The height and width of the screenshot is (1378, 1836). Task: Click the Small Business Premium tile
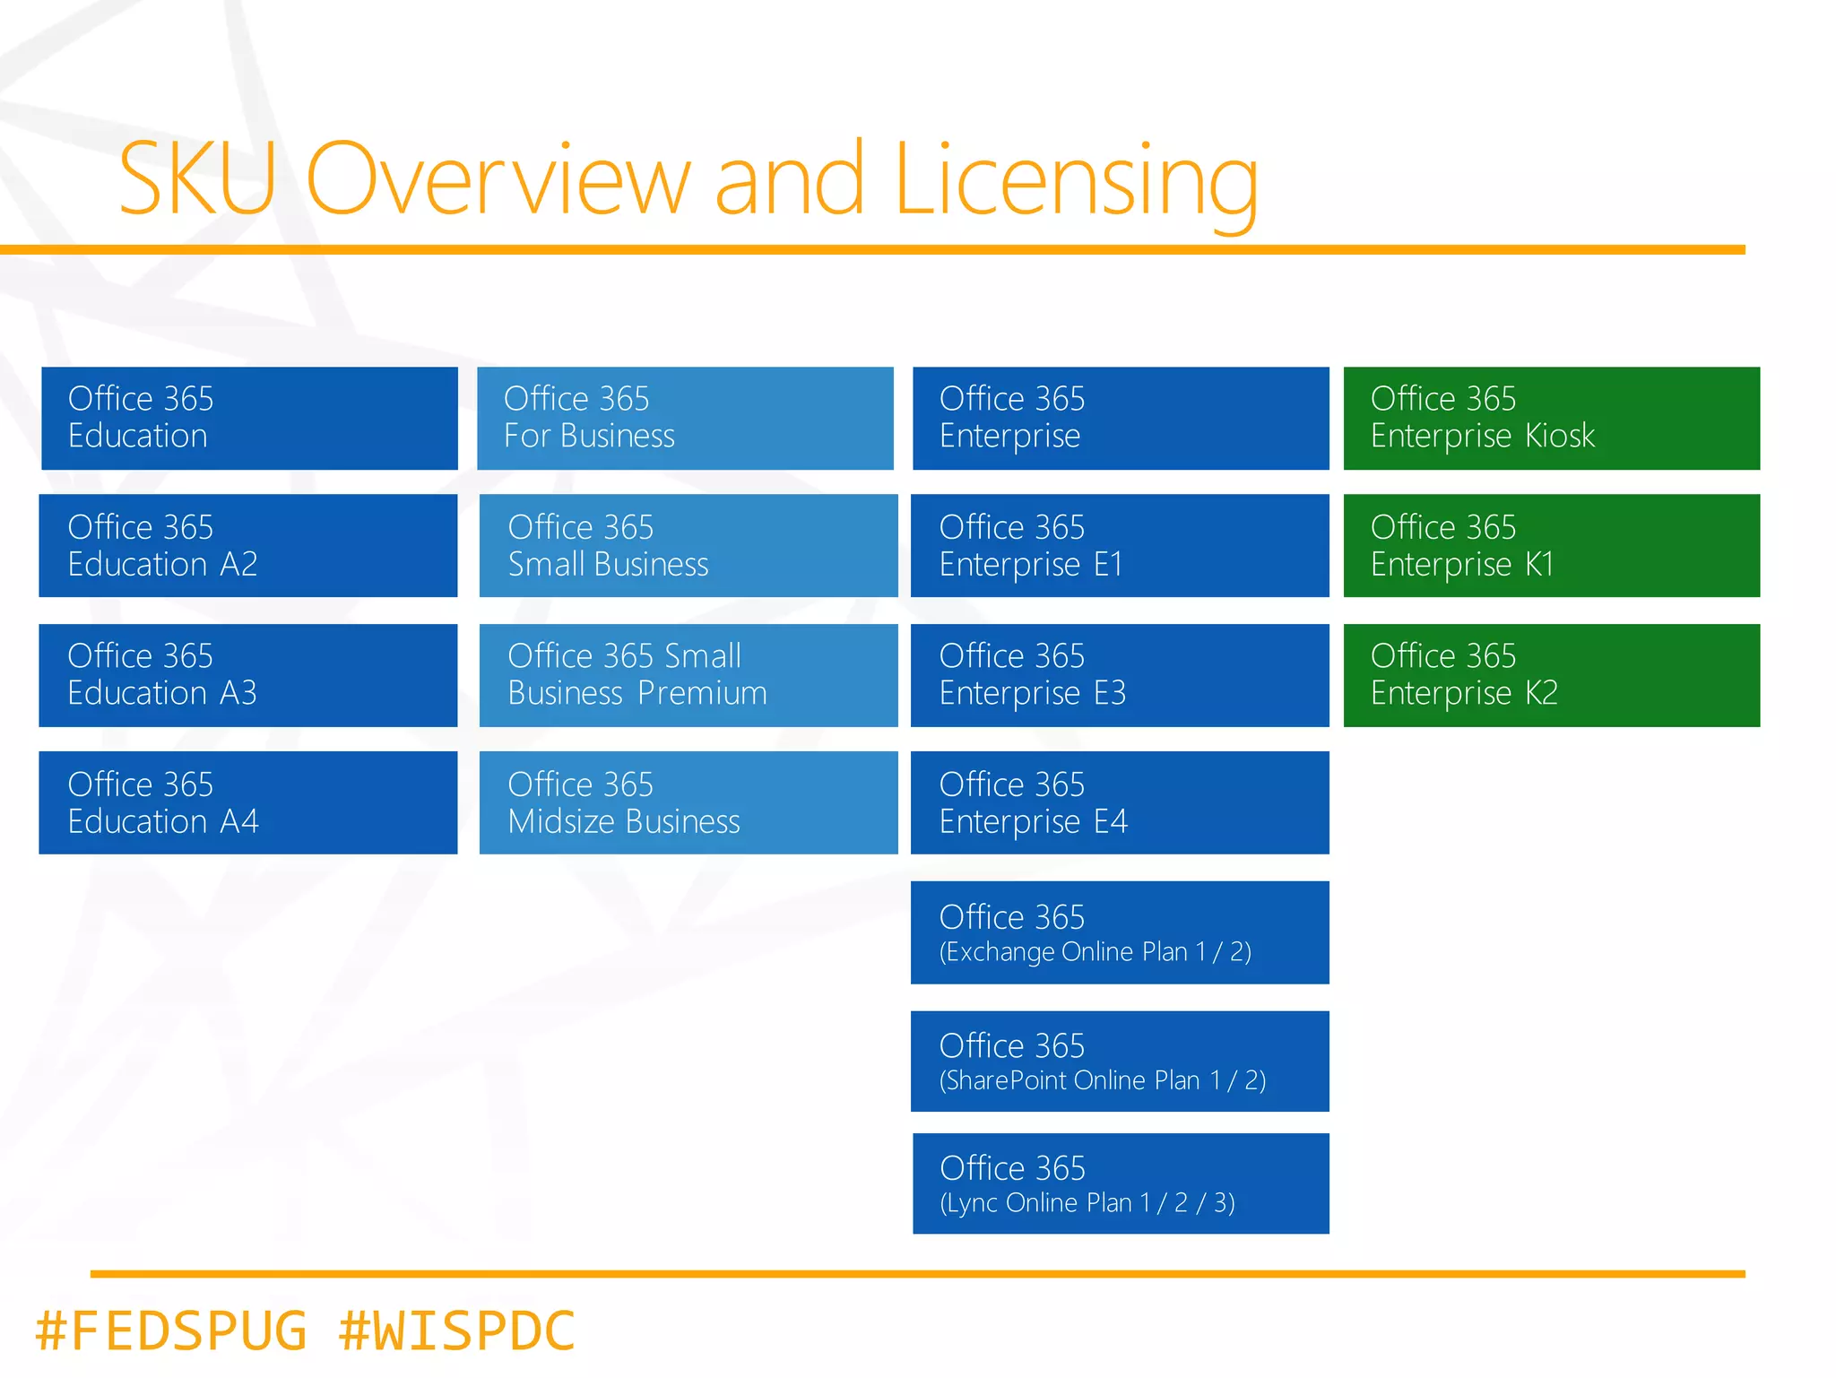688,675
